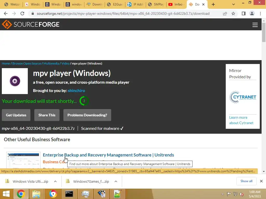The height and width of the screenshot is (199, 266).
Task: Close the active SourceForge download tab
Action: (203, 4)
